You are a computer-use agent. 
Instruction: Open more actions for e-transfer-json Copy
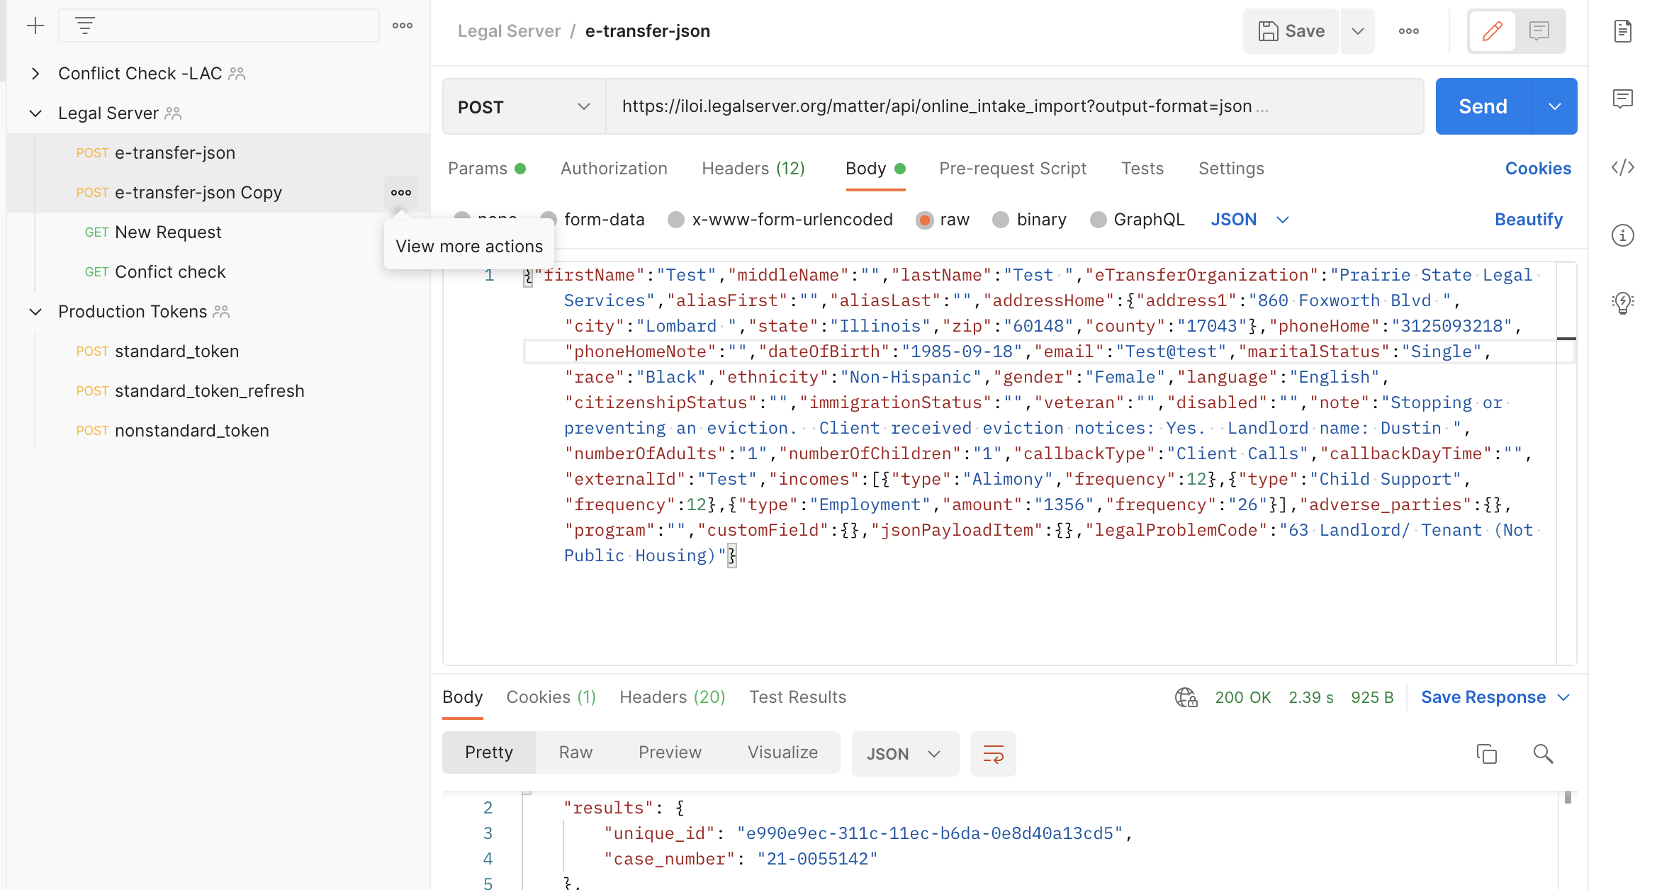tap(401, 193)
